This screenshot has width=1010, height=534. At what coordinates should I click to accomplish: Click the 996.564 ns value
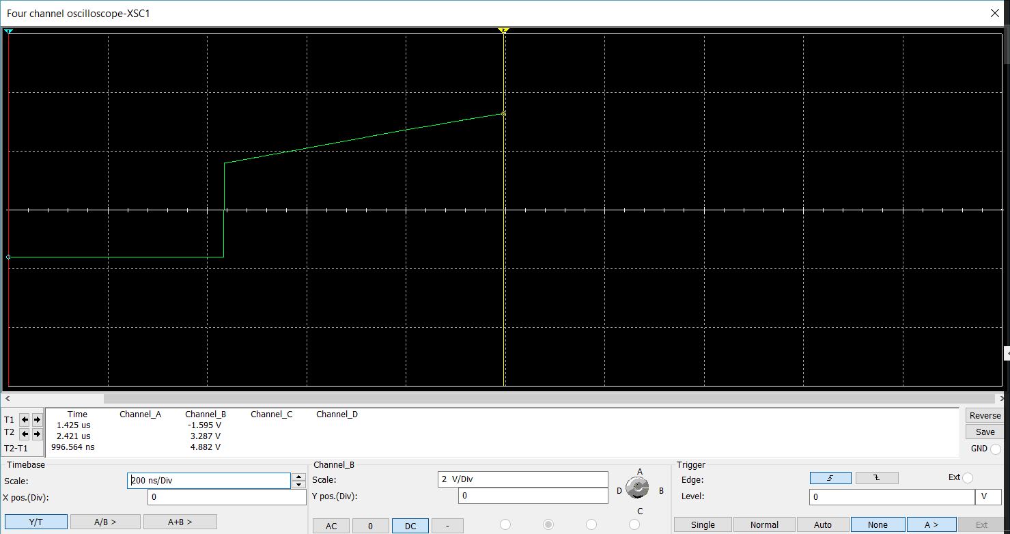pyautogui.click(x=72, y=447)
